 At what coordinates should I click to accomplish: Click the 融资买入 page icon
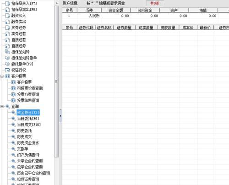click(x=7, y=16)
